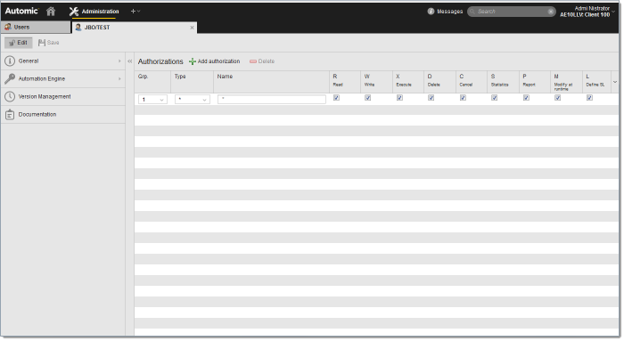Toggle the Execute permission checkbox
This screenshot has width=624, height=341.
pos(399,98)
